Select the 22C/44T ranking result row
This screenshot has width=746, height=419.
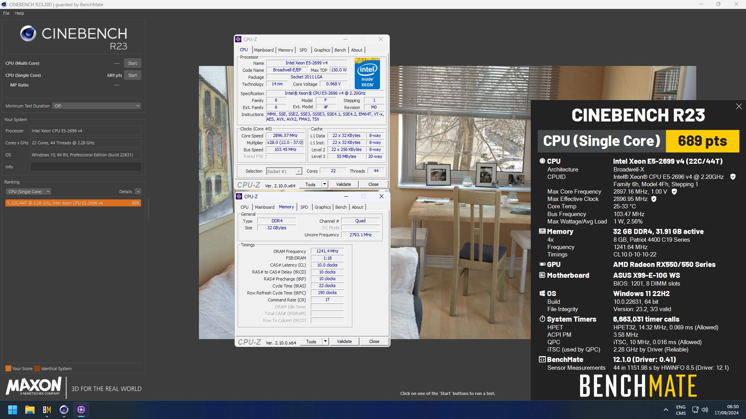pos(73,203)
